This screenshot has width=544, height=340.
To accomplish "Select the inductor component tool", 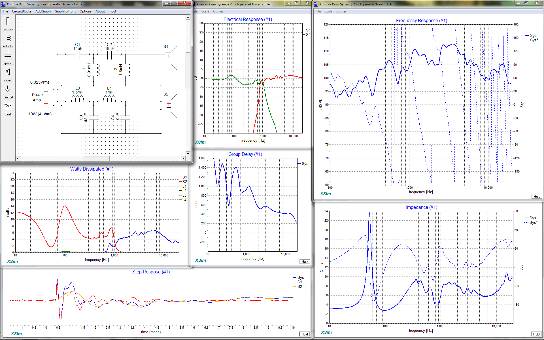I will point(8,41).
